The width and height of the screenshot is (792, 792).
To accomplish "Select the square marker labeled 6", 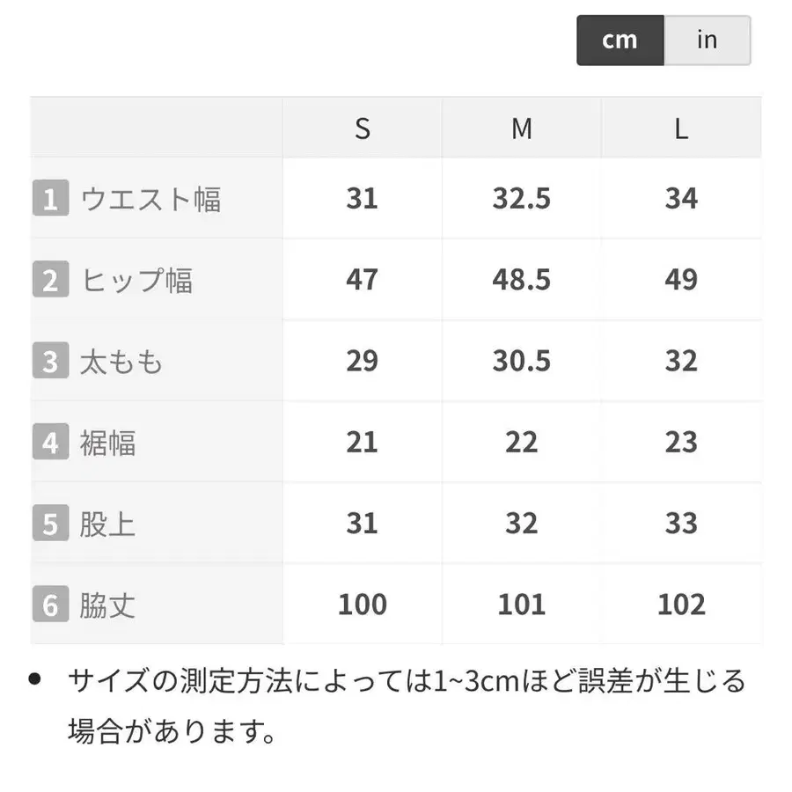I will 49,604.
